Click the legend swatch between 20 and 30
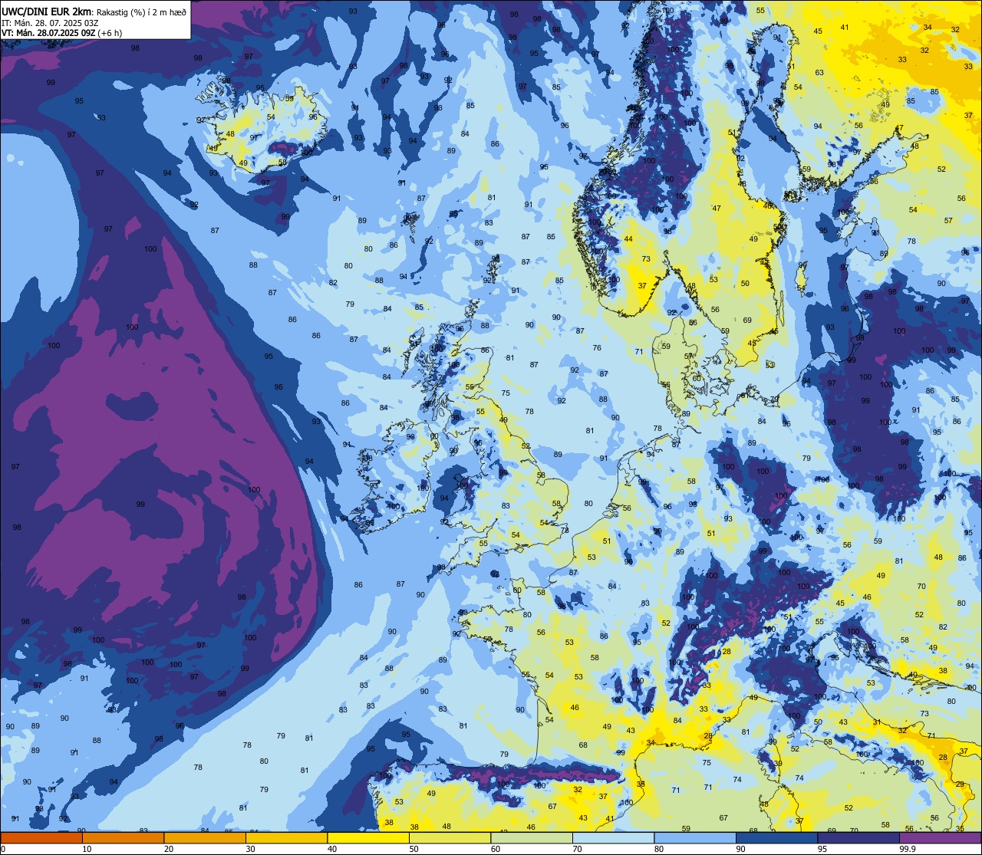The height and width of the screenshot is (855, 982). click(204, 837)
